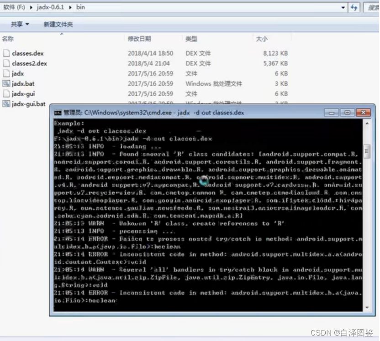
Task: Sort files by 类型 column
Action: (191, 39)
